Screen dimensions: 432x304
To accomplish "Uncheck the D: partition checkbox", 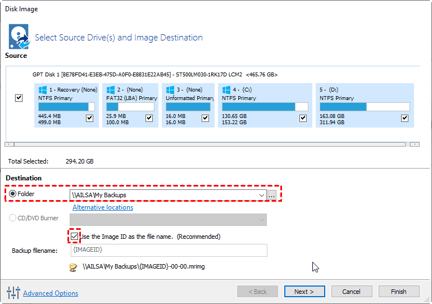I will coord(404,118).
